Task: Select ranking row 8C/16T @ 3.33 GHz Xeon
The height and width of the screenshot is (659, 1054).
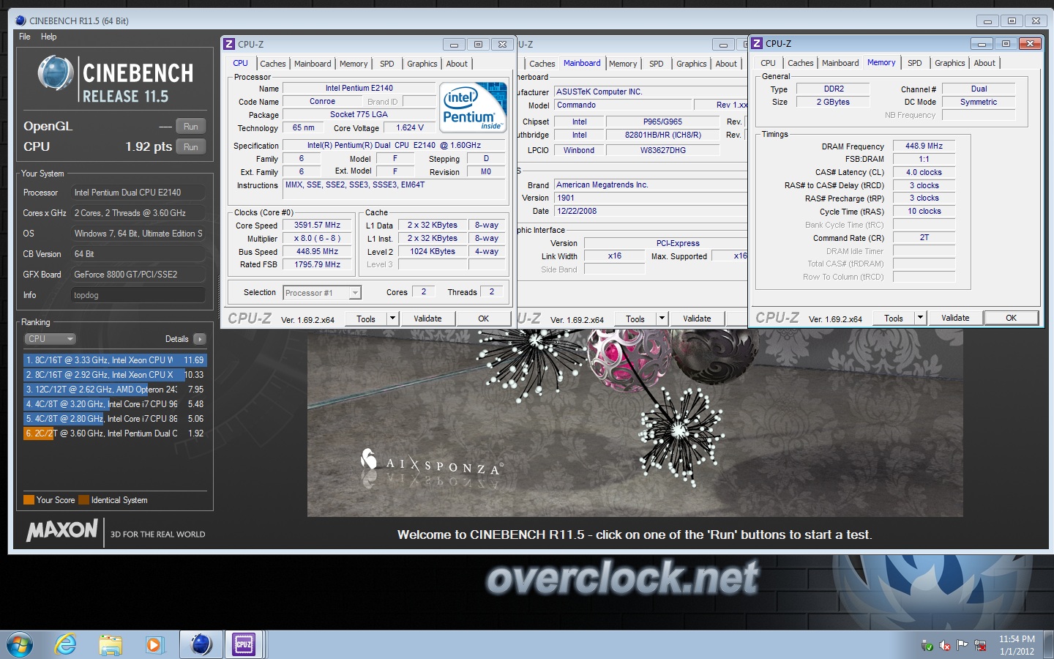Action: pyautogui.click(x=115, y=360)
